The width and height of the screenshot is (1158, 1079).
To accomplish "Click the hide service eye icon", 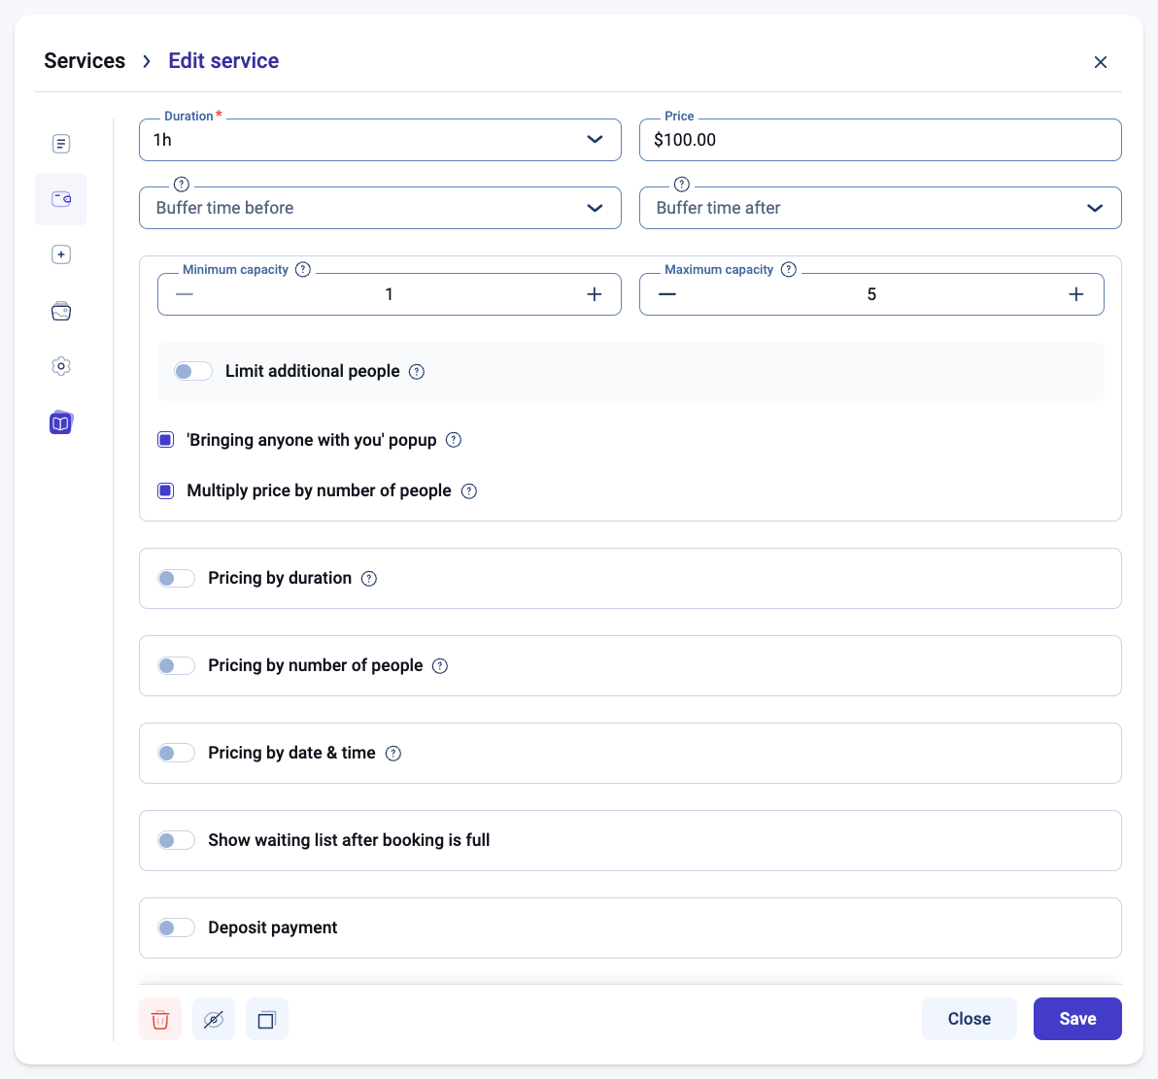I will point(214,1020).
